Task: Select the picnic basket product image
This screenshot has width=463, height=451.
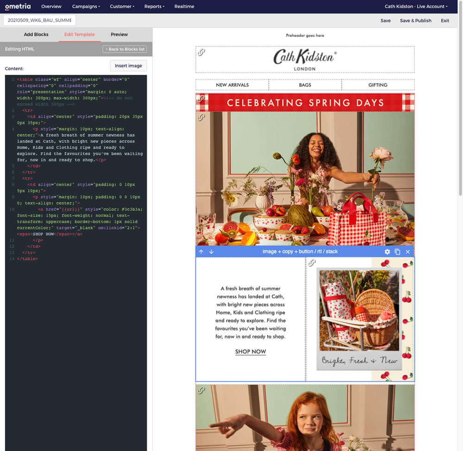Action: (x=359, y=319)
